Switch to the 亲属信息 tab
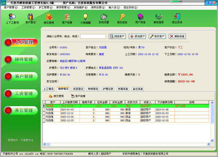The image size is (218, 157). (123, 89)
